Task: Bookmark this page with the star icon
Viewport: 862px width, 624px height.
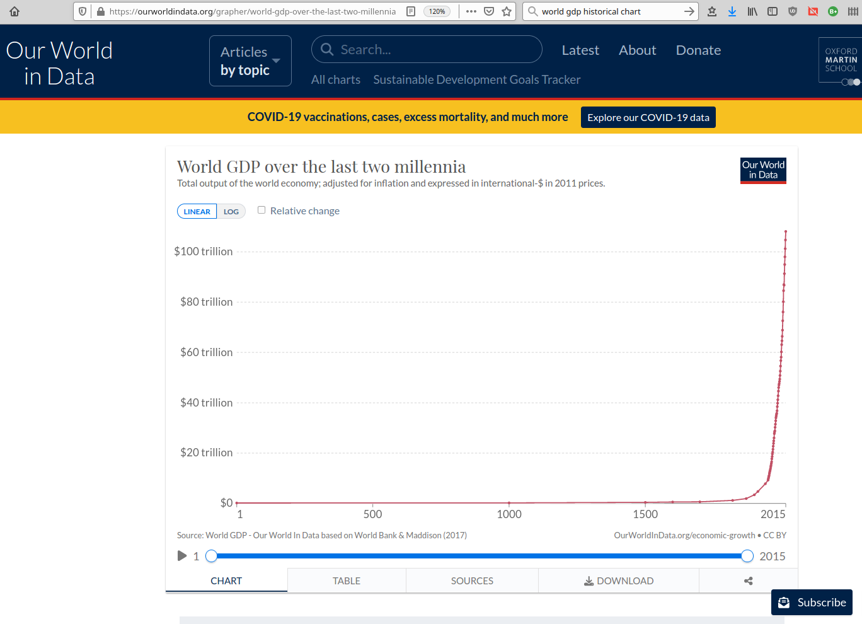Action: point(507,11)
